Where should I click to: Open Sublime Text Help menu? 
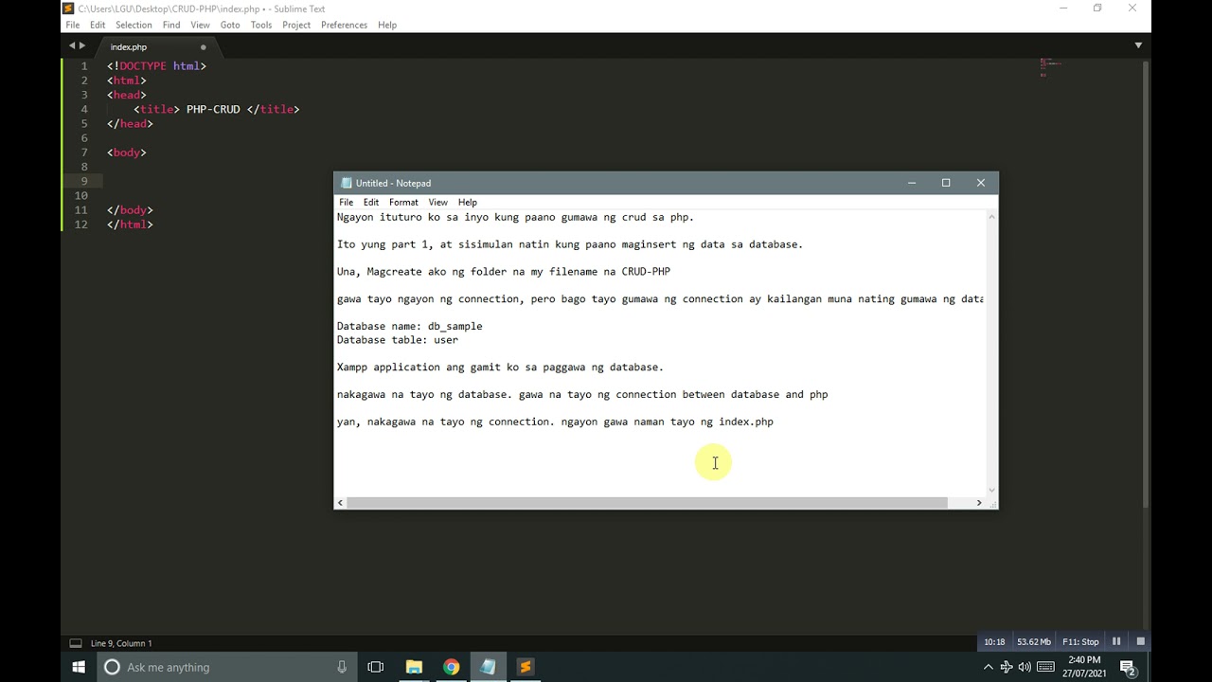coord(387,25)
